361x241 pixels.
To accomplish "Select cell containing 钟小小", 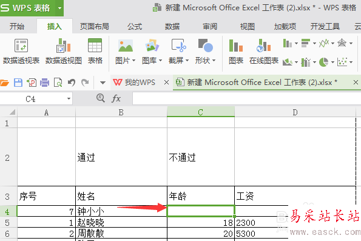I will pos(121,211).
